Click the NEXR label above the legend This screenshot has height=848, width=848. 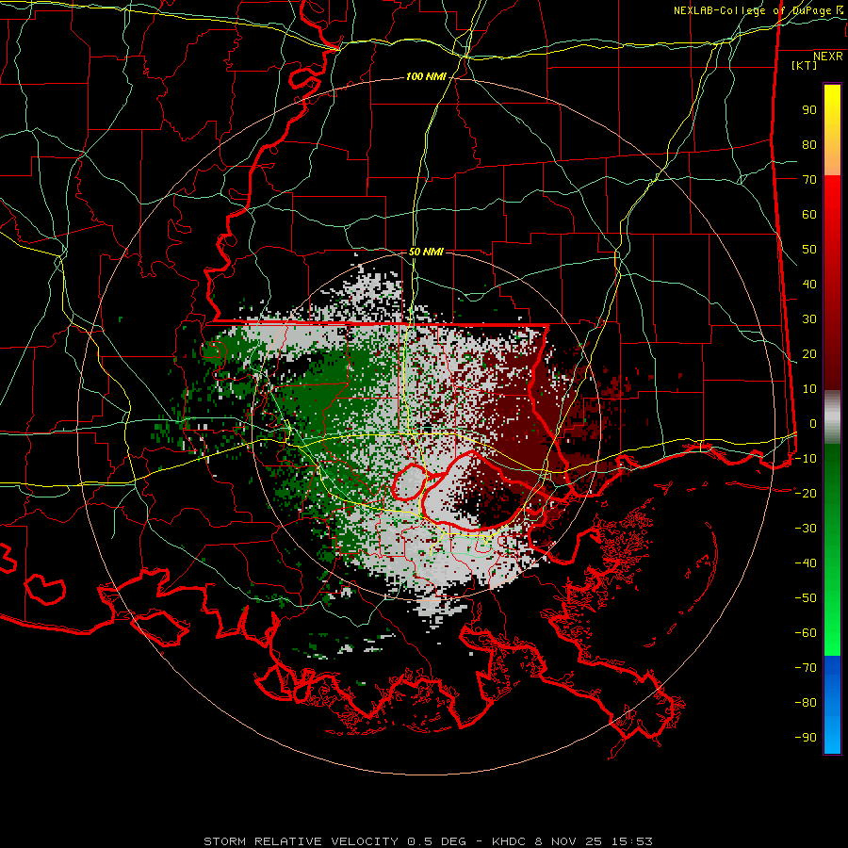pyautogui.click(x=828, y=57)
